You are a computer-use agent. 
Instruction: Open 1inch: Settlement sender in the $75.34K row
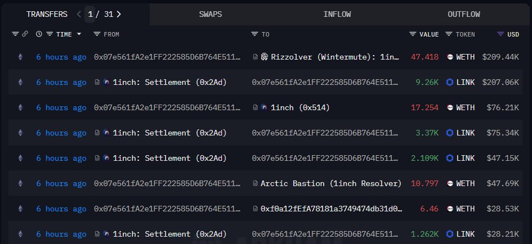pos(169,133)
